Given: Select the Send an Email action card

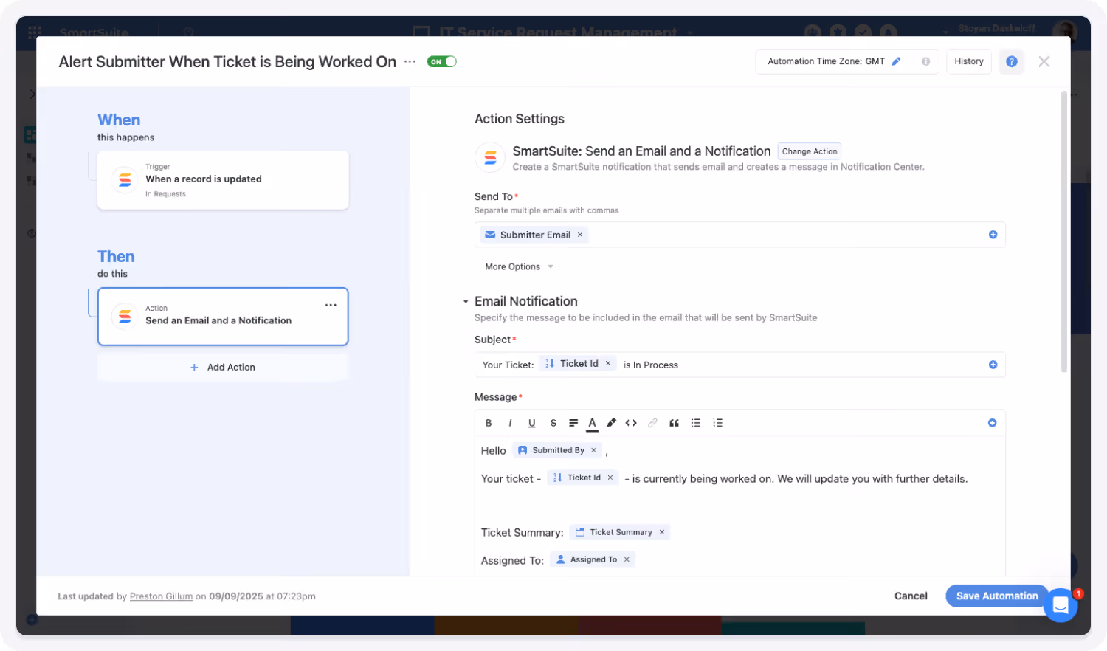Looking at the screenshot, I should click(x=223, y=317).
